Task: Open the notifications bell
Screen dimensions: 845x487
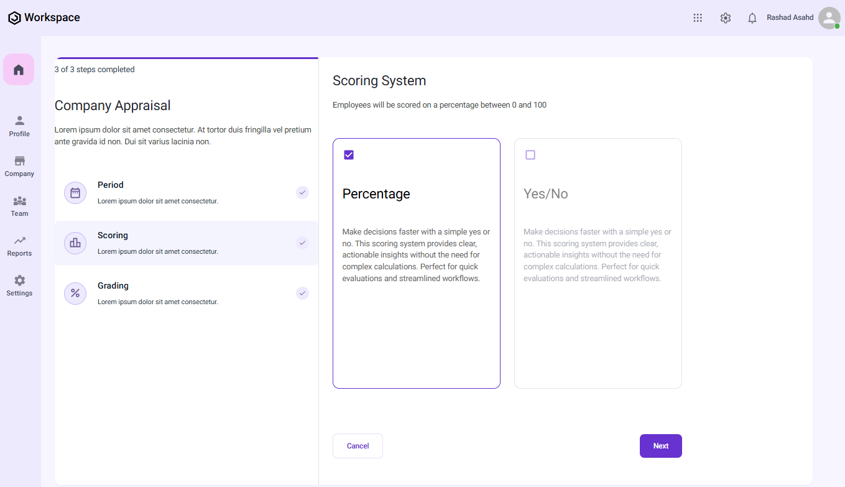Action: [x=752, y=18]
